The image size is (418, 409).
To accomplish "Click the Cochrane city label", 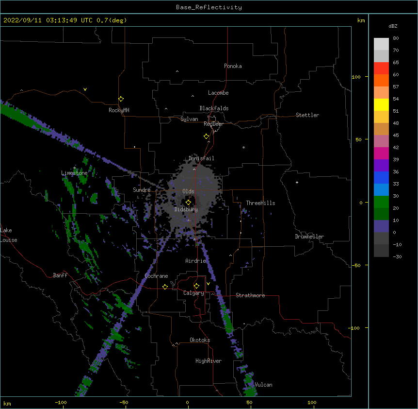I will coord(156,276).
